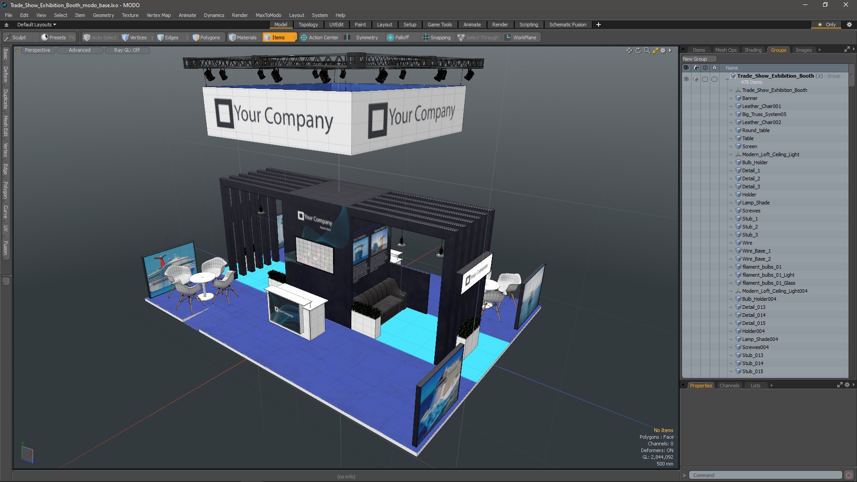857x482 pixels.
Task: Open viewport settings gear icon
Action: pos(663,50)
